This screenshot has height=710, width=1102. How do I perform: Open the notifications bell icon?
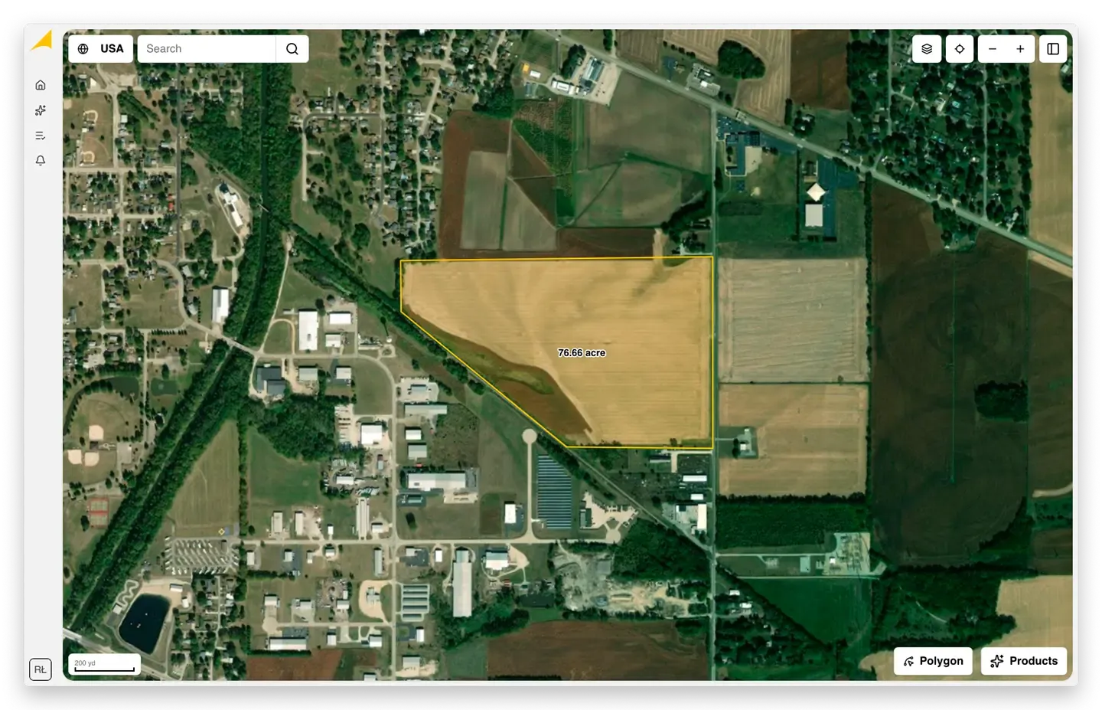41,161
